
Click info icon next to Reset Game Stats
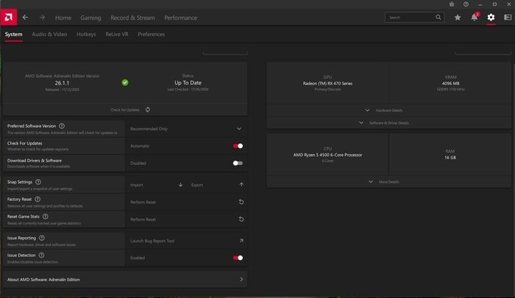click(x=46, y=217)
